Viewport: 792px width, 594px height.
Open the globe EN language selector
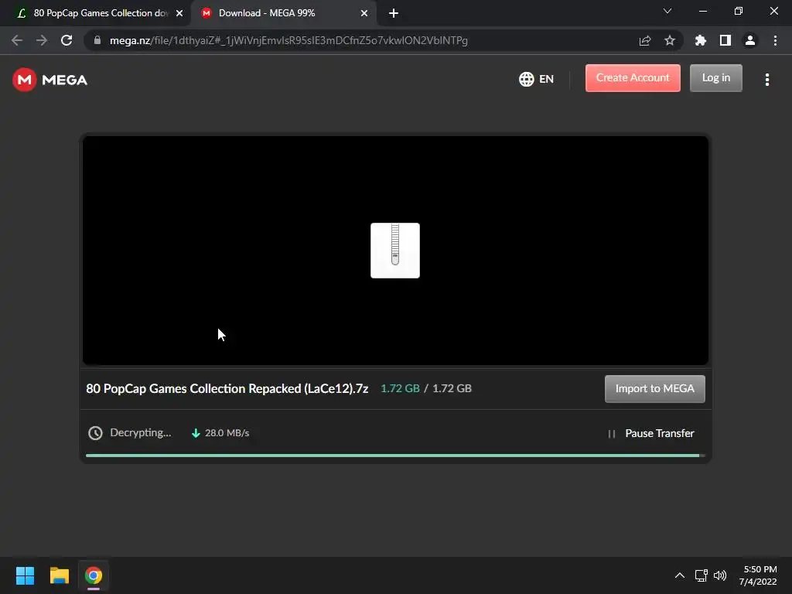[x=536, y=79]
